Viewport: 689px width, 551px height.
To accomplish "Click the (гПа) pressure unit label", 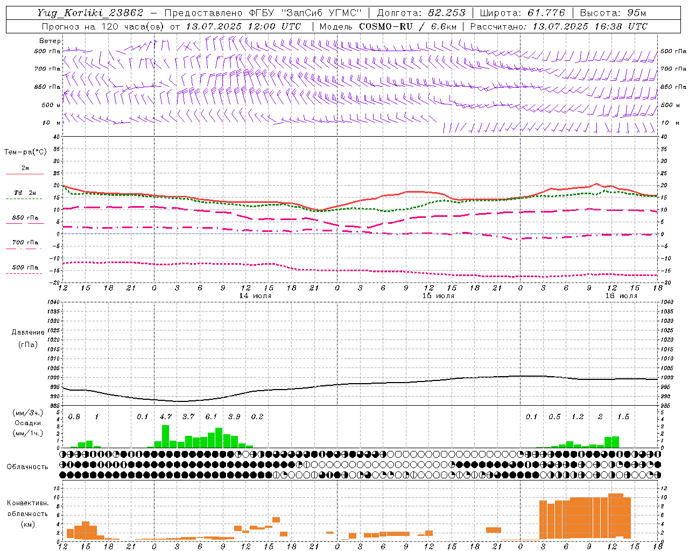I will pyautogui.click(x=27, y=344).
